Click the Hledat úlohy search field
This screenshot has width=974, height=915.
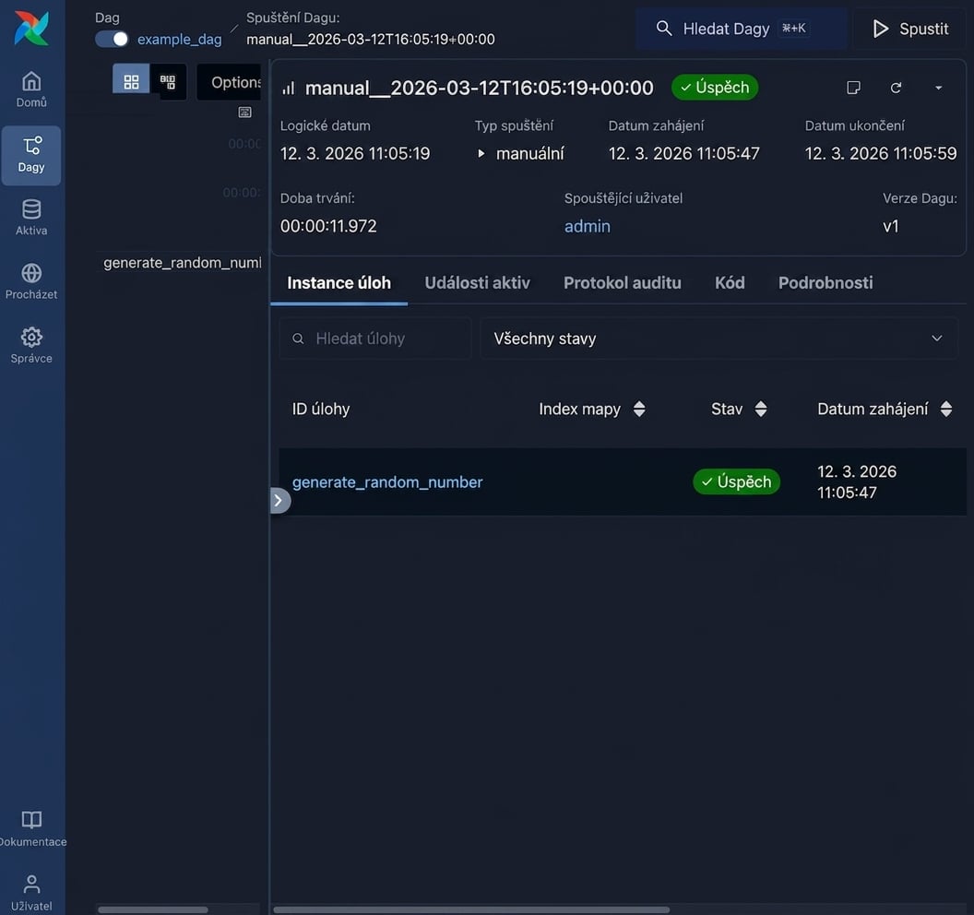[375, 339]
